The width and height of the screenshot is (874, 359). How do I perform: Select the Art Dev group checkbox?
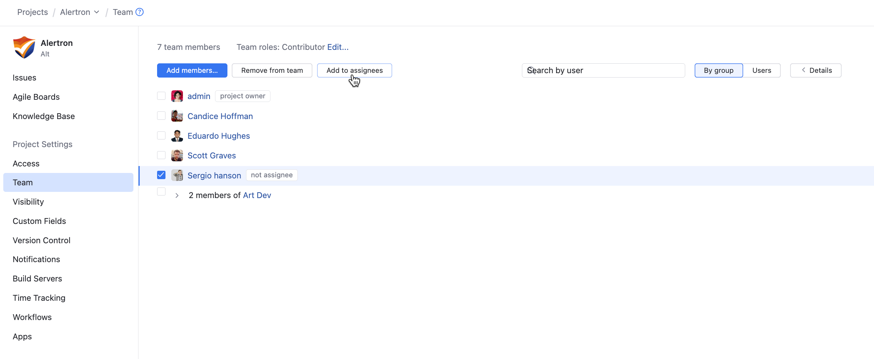pyautogui.click(x=161, y=192)
